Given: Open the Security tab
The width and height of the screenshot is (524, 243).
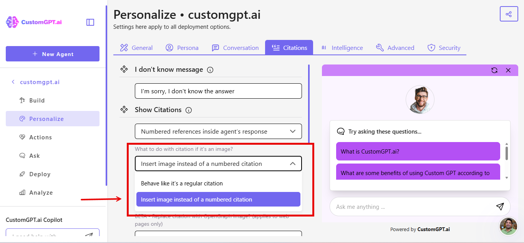Looking at the screenshot, I should [x=444, y=47].
